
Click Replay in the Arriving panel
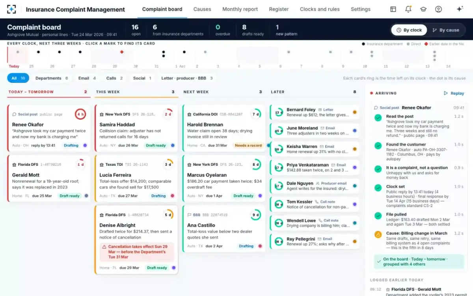(454, 94)
